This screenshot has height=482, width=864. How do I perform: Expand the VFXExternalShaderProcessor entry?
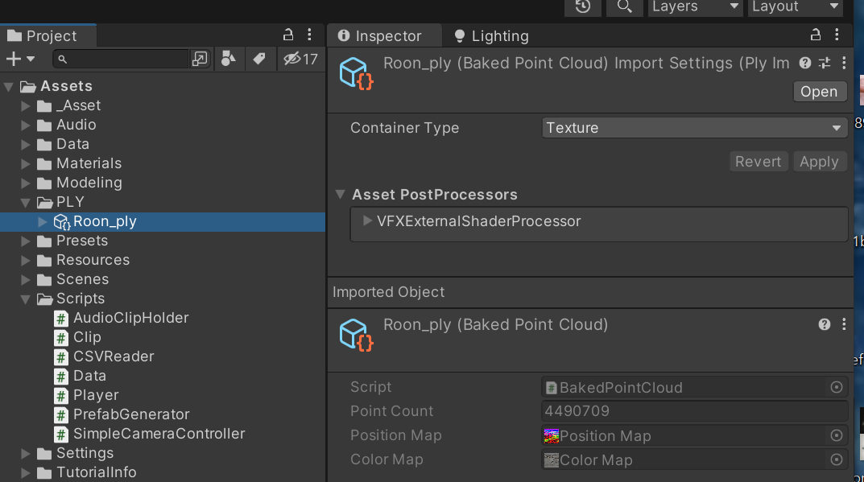pos(367,221)
